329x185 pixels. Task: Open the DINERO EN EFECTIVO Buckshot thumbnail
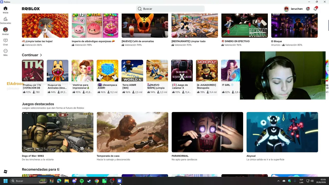click(x=244, y=26)
